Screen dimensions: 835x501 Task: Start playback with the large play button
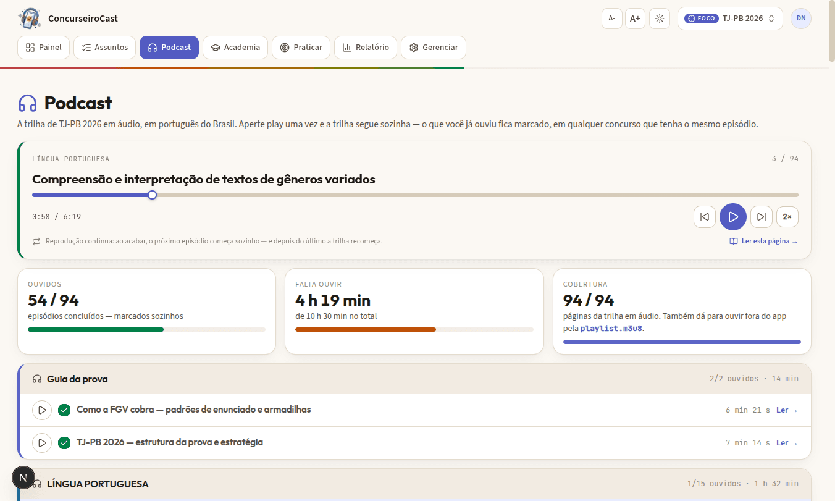(x=733, y=217)
